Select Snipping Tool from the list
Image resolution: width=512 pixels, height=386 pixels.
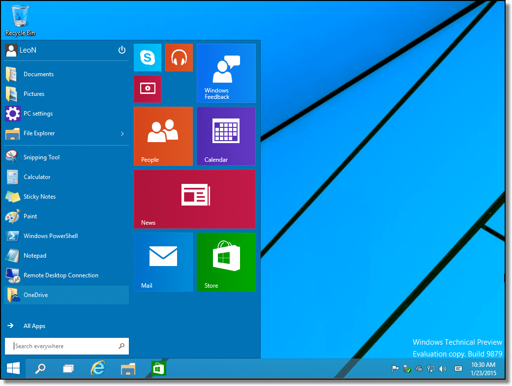(41, 157)
